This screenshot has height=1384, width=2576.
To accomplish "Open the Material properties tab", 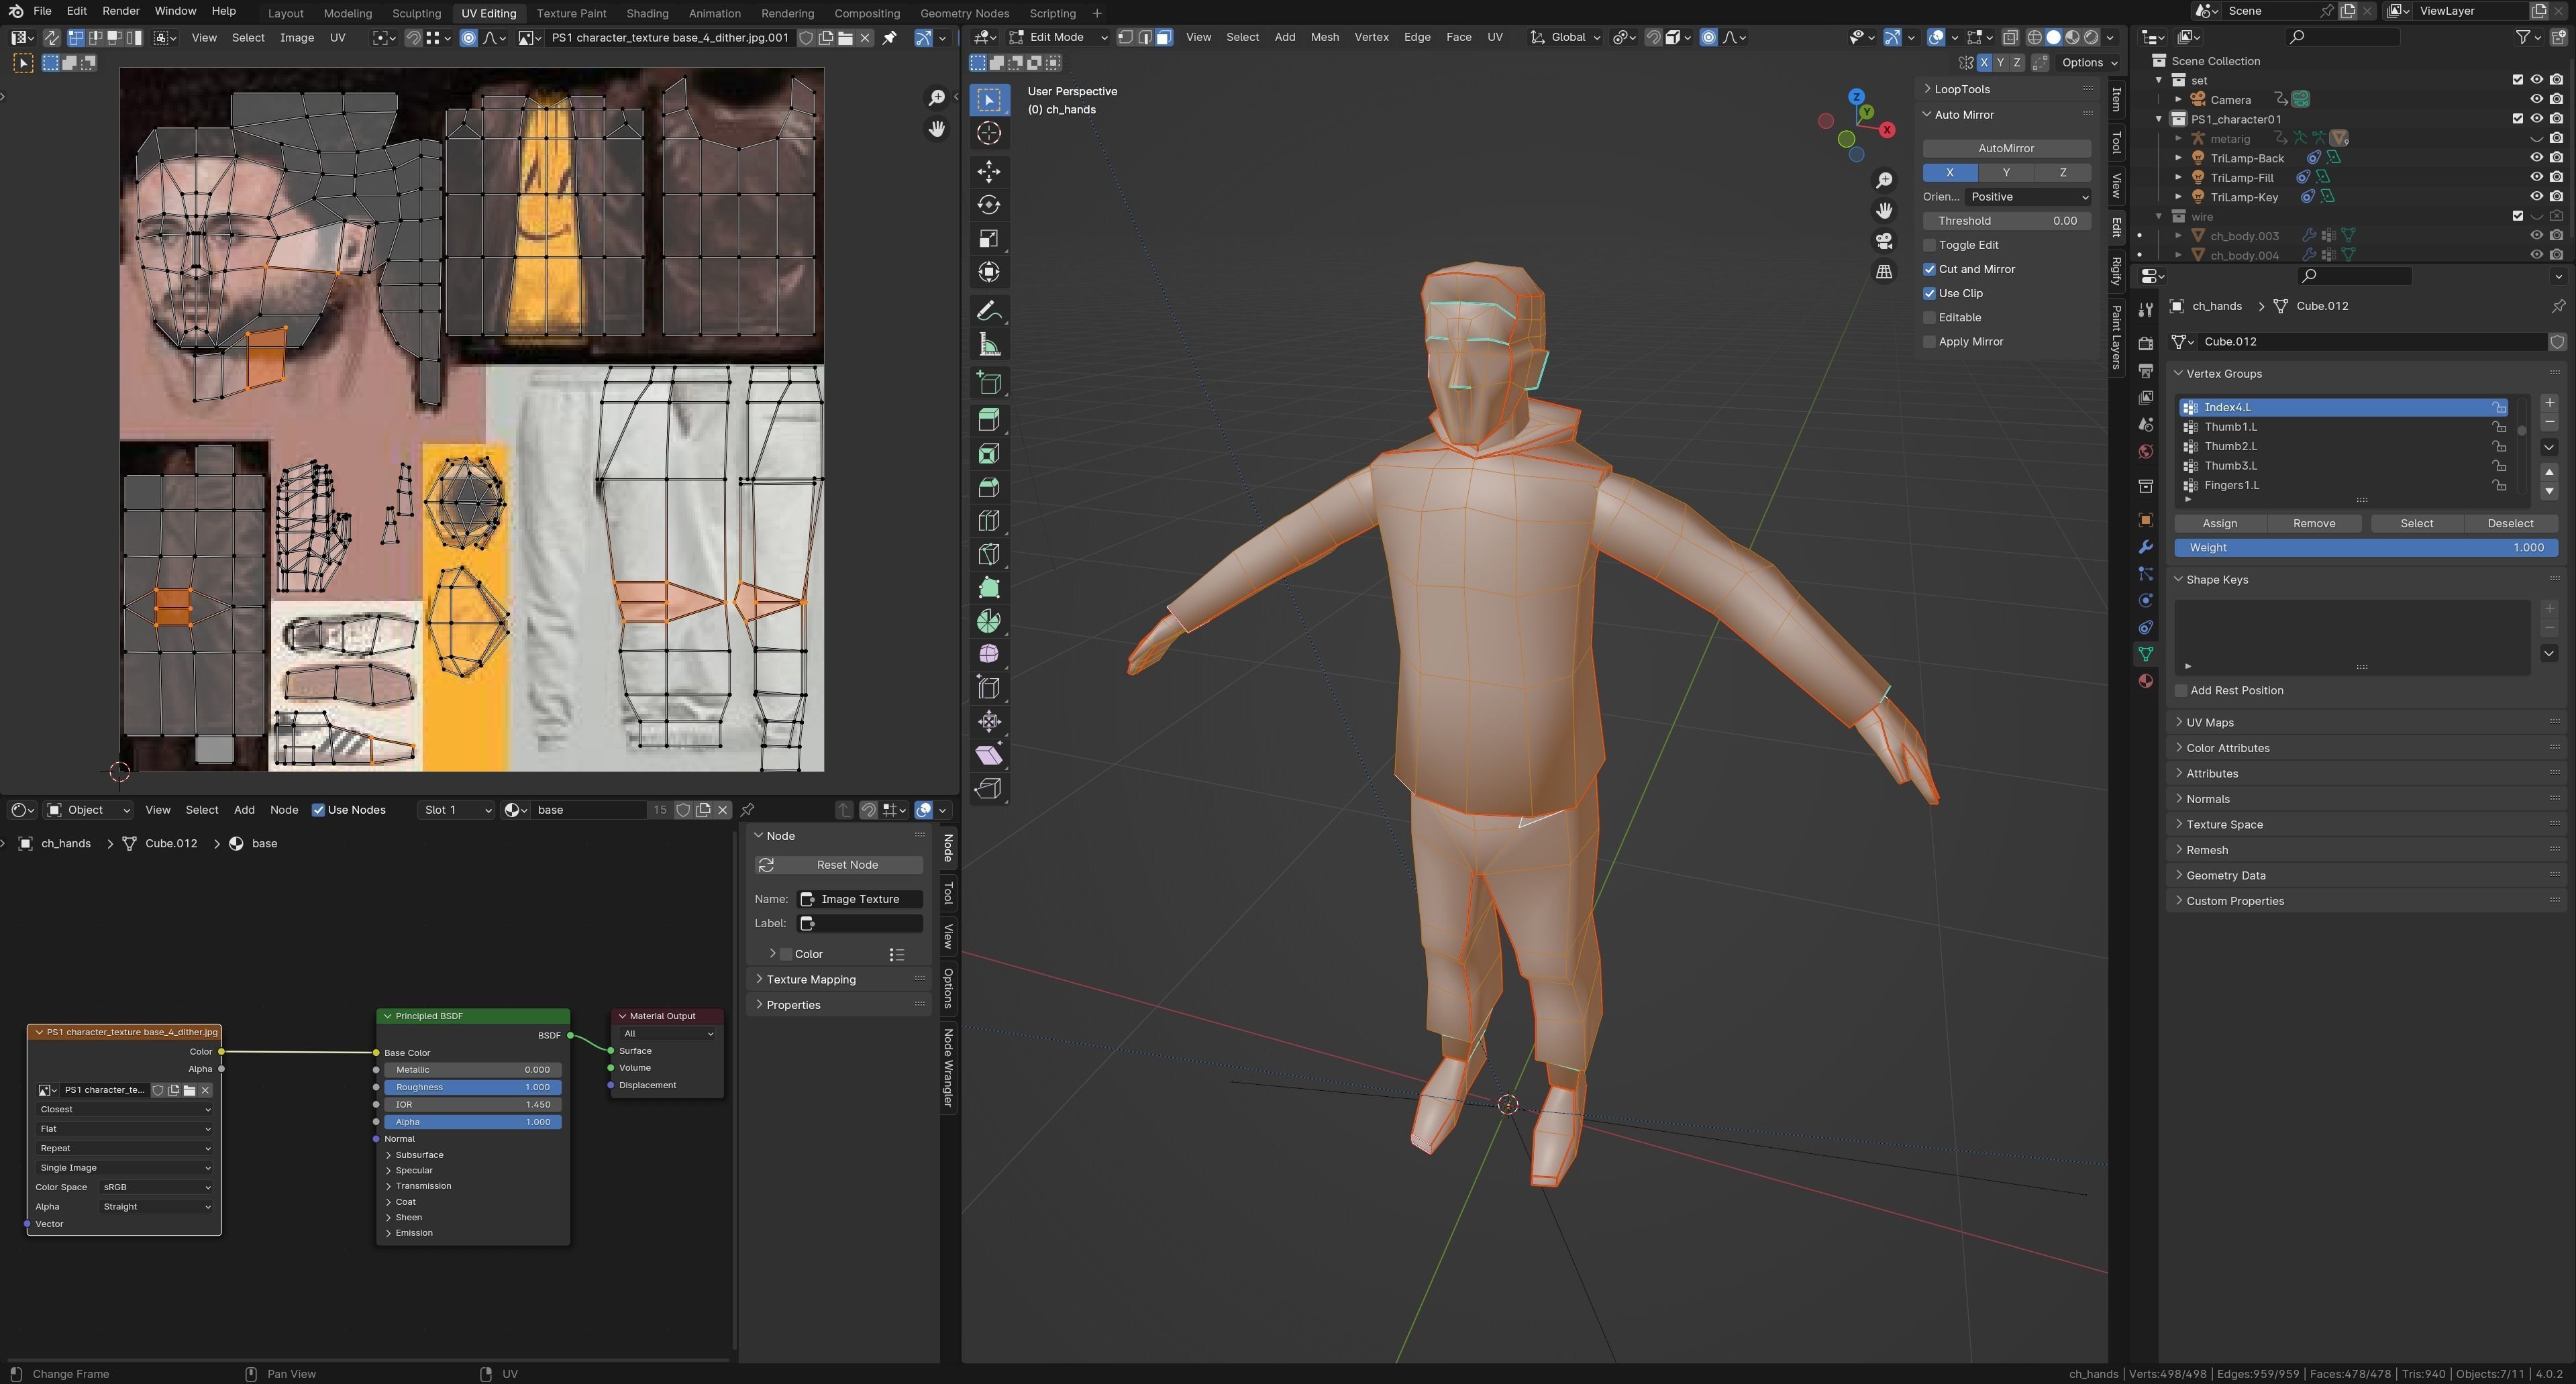I will pos(2145,681).
